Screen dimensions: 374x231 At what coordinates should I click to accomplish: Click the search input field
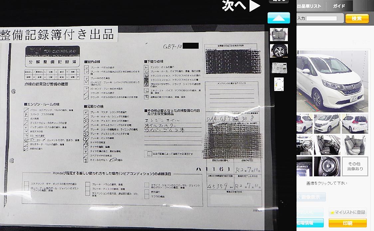(321, 19)
